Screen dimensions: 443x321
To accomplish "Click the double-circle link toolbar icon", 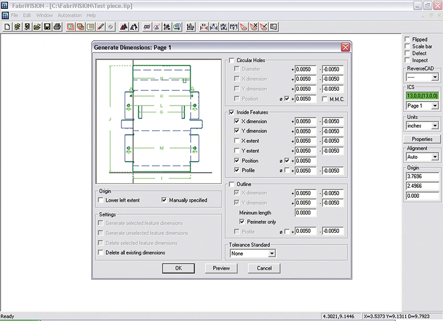I will point(146,27).
